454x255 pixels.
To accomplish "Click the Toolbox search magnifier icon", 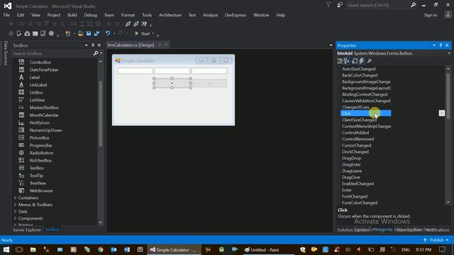I will [96, 54].
